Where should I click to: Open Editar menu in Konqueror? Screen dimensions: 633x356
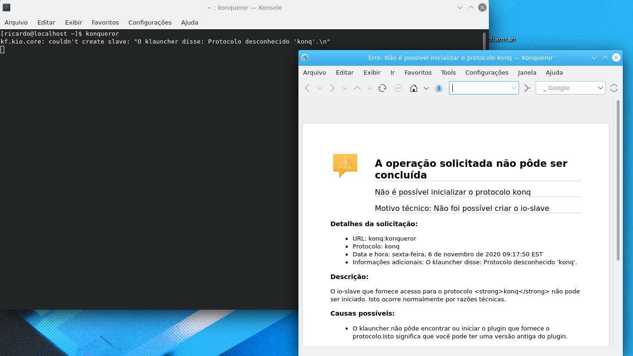tap(345, 73)
